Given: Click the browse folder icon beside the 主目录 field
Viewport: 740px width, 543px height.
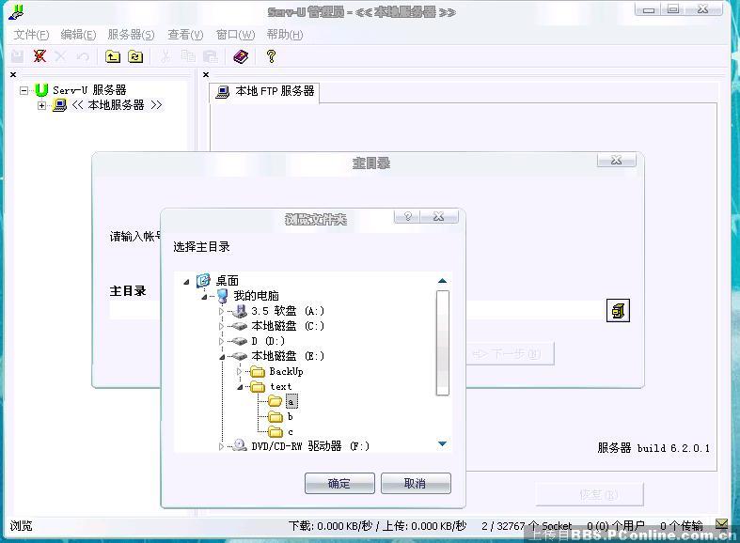Looking at the screenshot, I should pyautogui.click(x=618, y=311).
